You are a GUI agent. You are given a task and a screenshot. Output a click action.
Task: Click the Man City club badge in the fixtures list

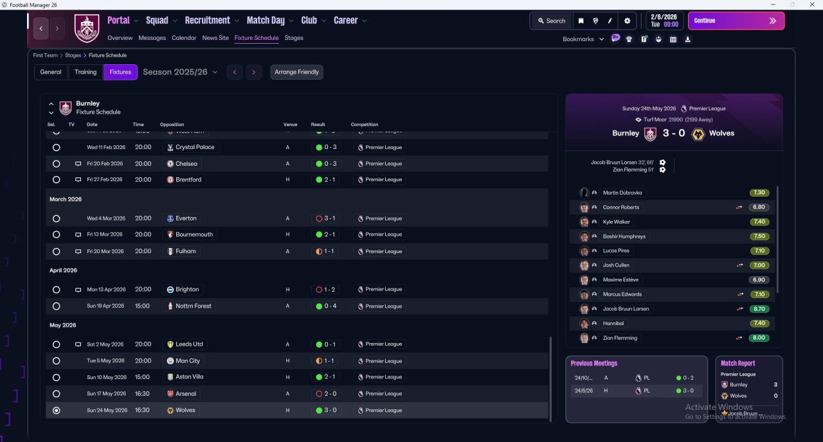click(170, 361)
